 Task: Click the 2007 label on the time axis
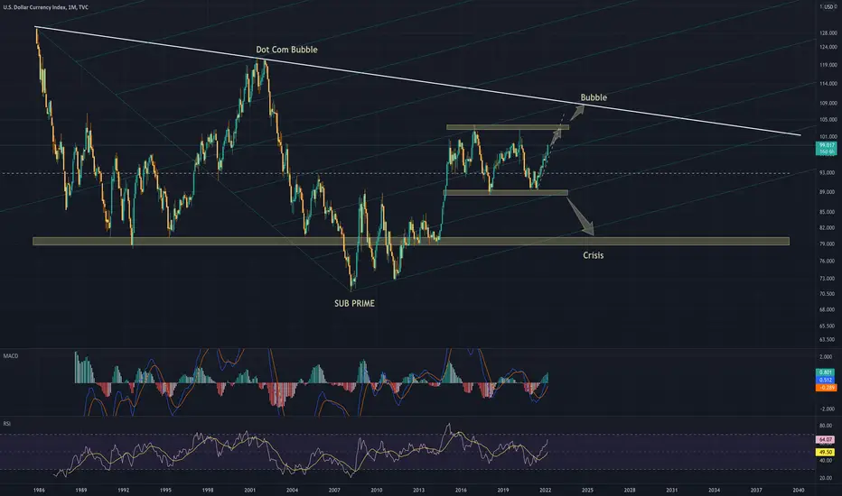tap(334, 490)
